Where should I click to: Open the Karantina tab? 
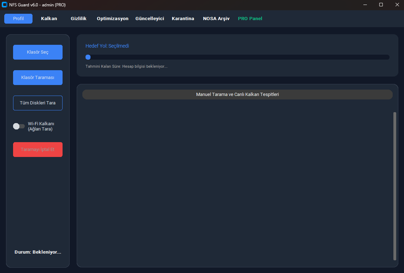[183, 18]
